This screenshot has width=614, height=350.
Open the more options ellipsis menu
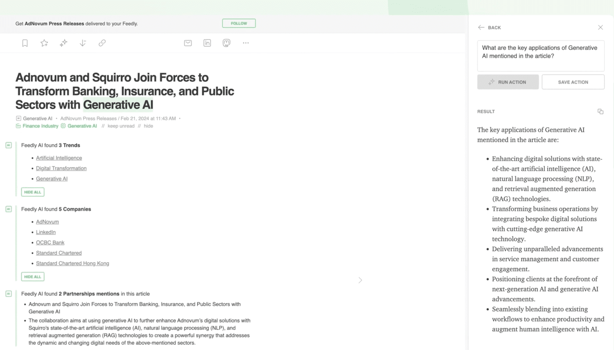click(246, 43)
